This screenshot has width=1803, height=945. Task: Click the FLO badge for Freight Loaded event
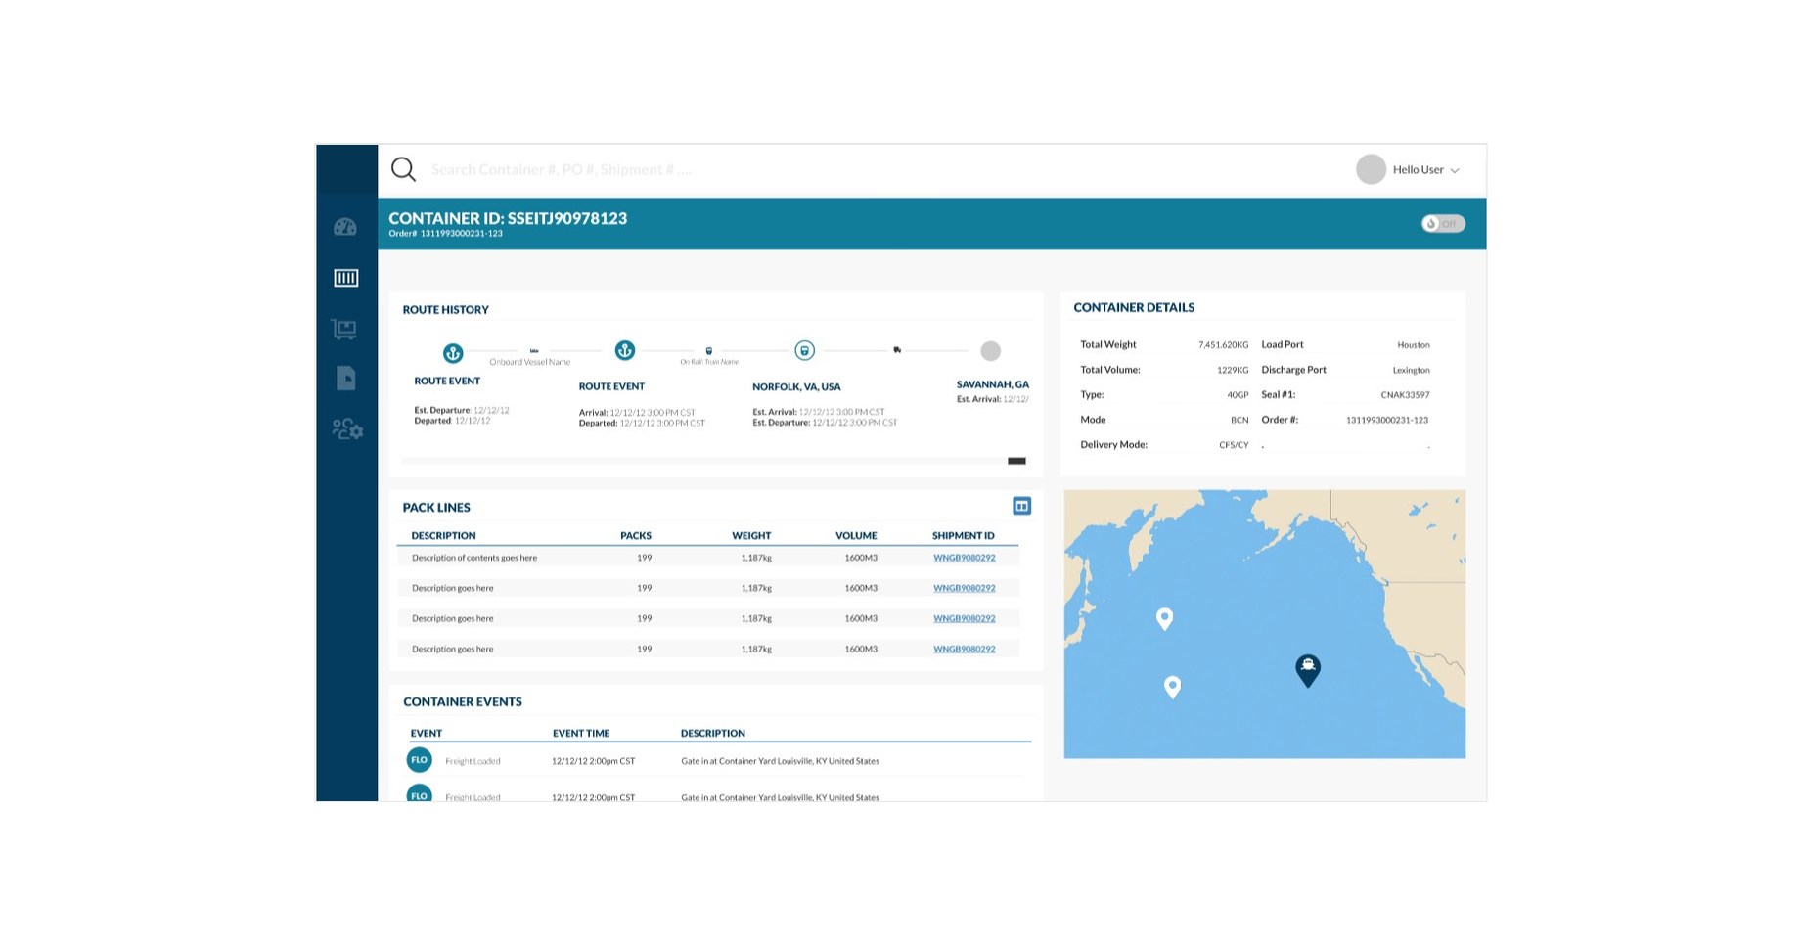pos(419,759)
